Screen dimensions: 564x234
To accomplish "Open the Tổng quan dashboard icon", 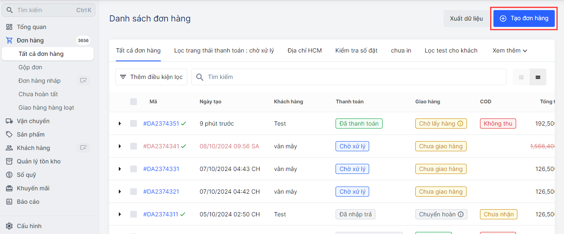I will [x=9, y=27].
